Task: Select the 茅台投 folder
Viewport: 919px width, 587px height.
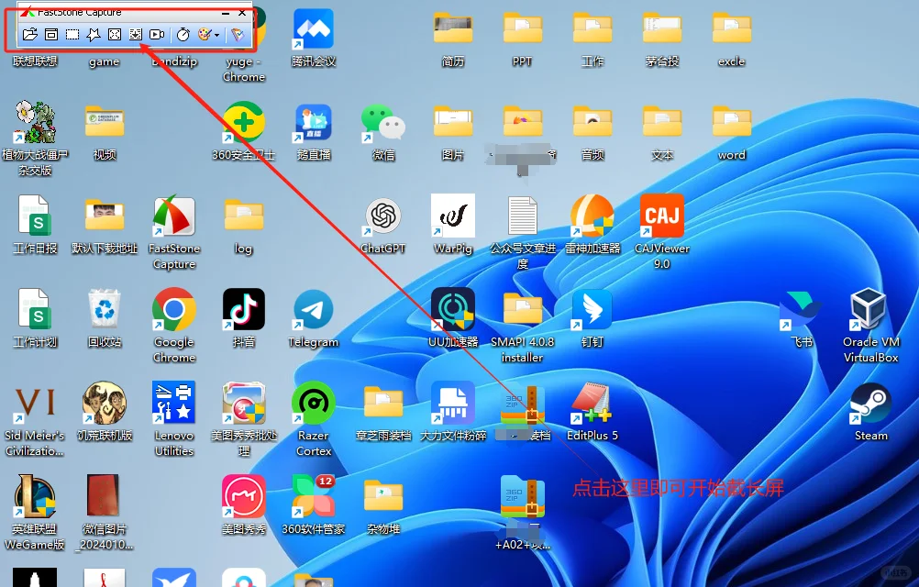Action: pos(662,39)
